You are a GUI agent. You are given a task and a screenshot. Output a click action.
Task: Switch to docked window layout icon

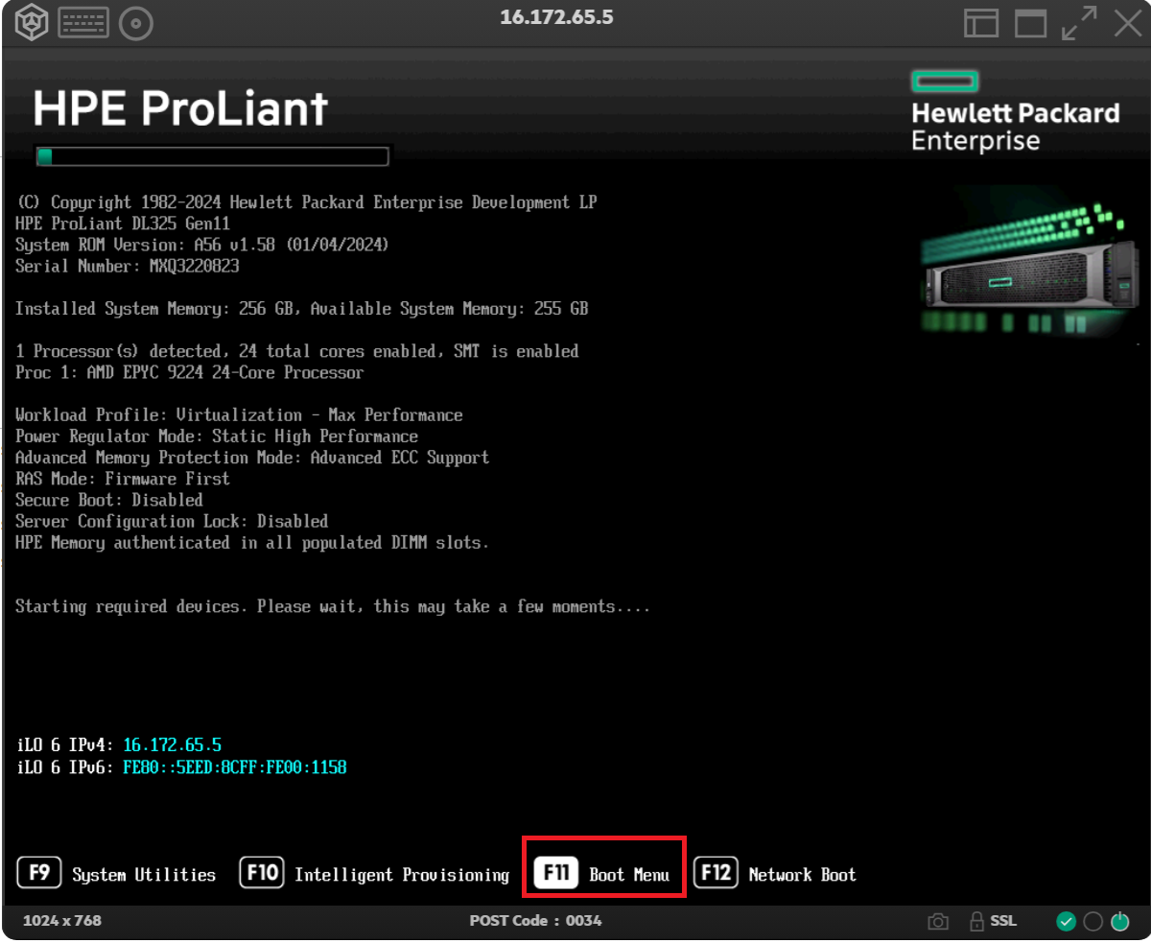pos(981,24)
